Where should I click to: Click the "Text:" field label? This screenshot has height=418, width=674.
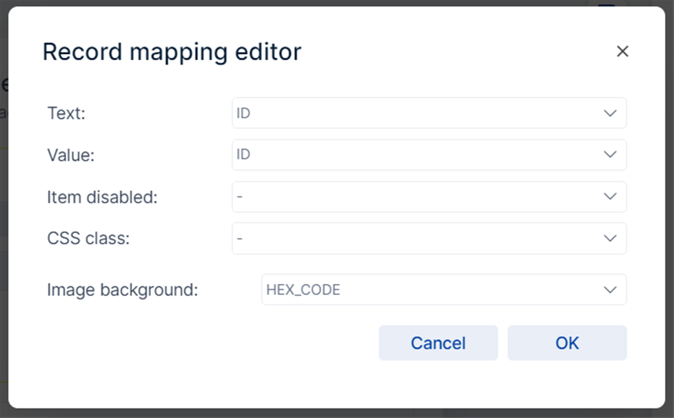click(x=66, y=113)
